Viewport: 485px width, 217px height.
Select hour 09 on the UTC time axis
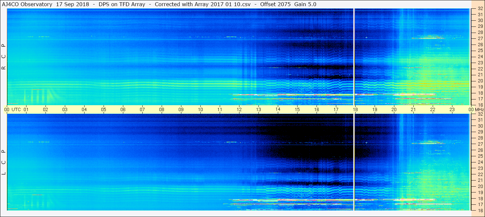[181, 109]
